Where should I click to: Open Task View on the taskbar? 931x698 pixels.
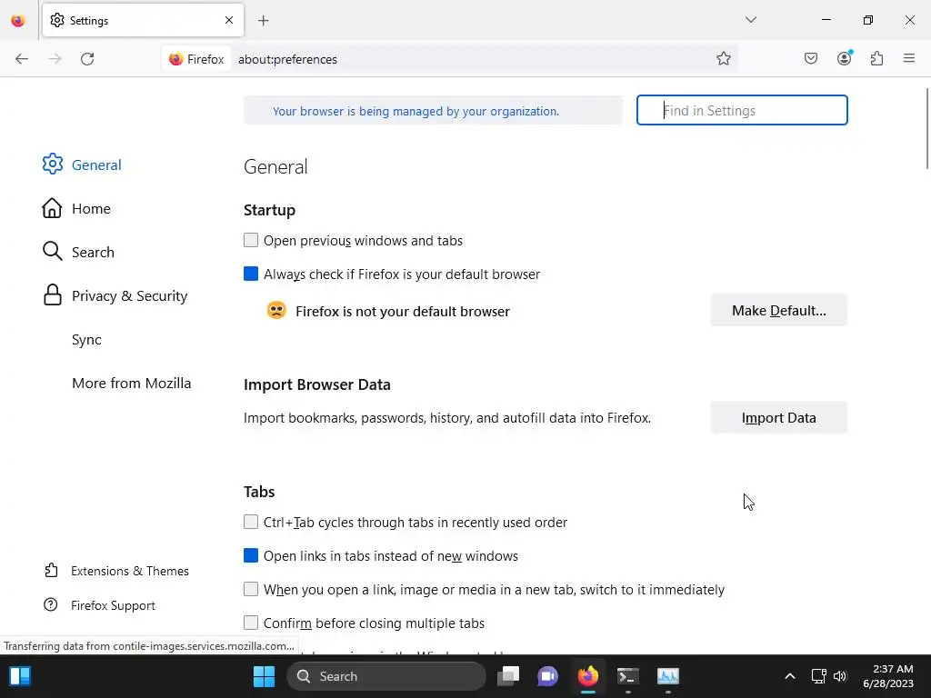[x=508, y=676]
